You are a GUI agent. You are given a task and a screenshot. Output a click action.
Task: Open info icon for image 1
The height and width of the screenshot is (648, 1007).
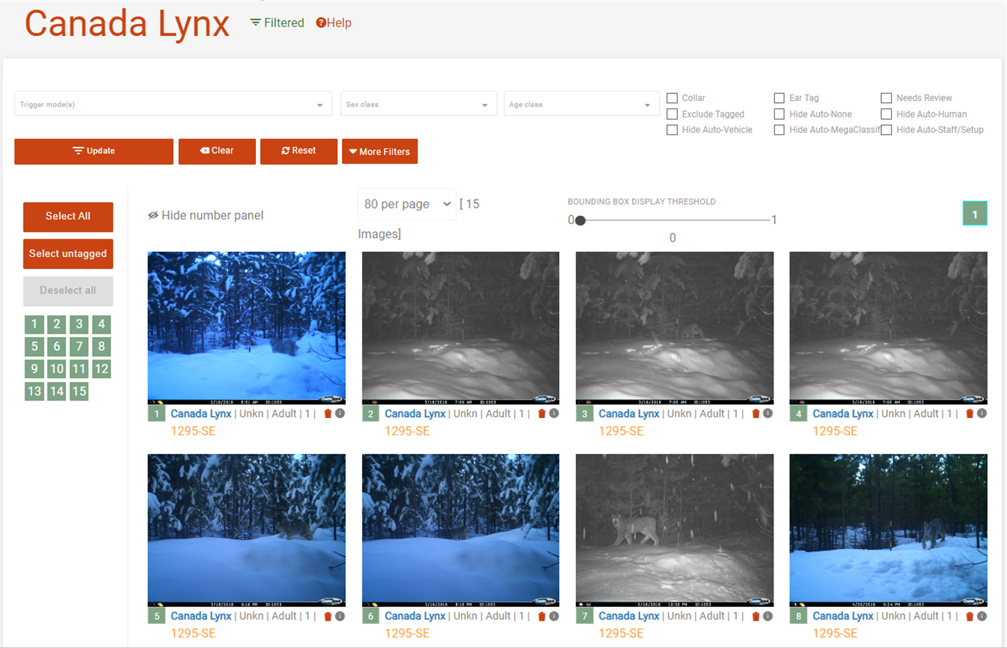click(x=340, y=413)
